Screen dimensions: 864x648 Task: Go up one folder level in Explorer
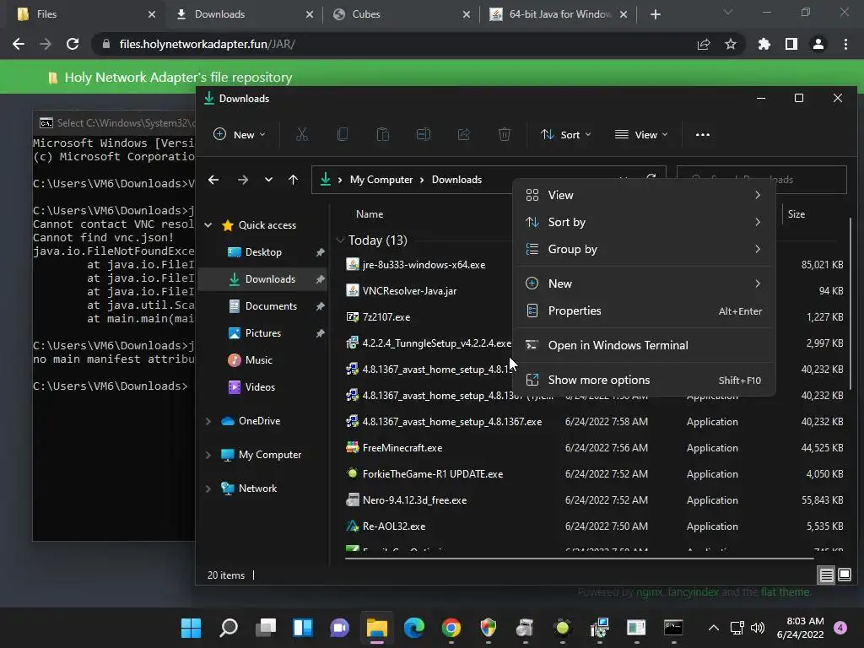coord(293,180)
